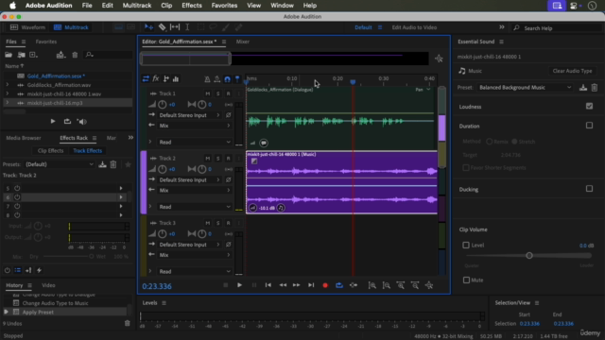Toggle loop preview in Files panel
605x340 pixels.
pyautogui.click(x=67, y=122)
